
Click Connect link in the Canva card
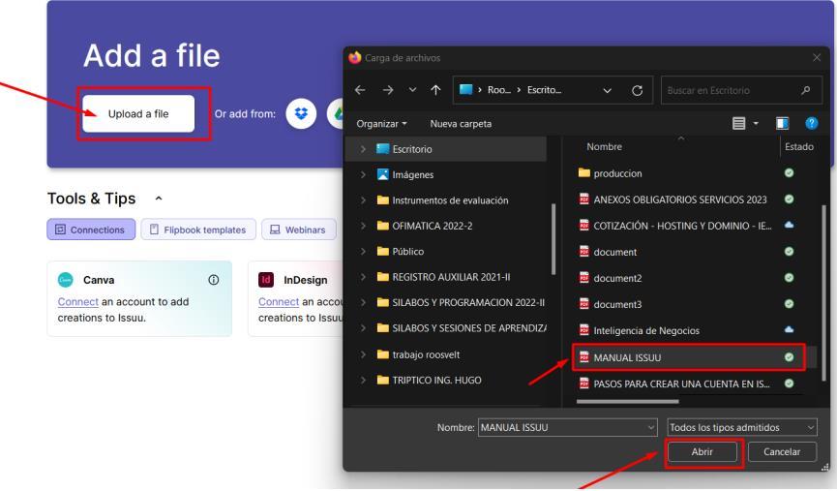click(x=78, y=301)
